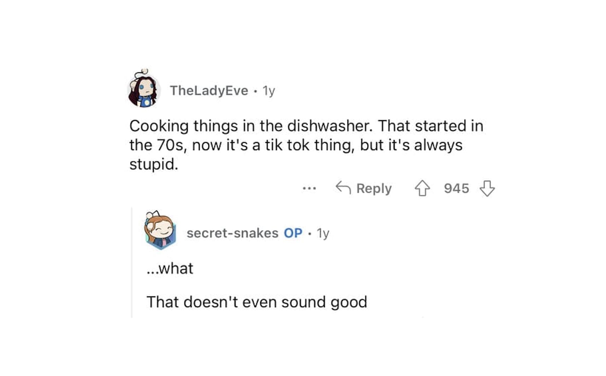The image size is (606, 376).
Task: Open the three-dot more options menu
Action: (309, 188)
